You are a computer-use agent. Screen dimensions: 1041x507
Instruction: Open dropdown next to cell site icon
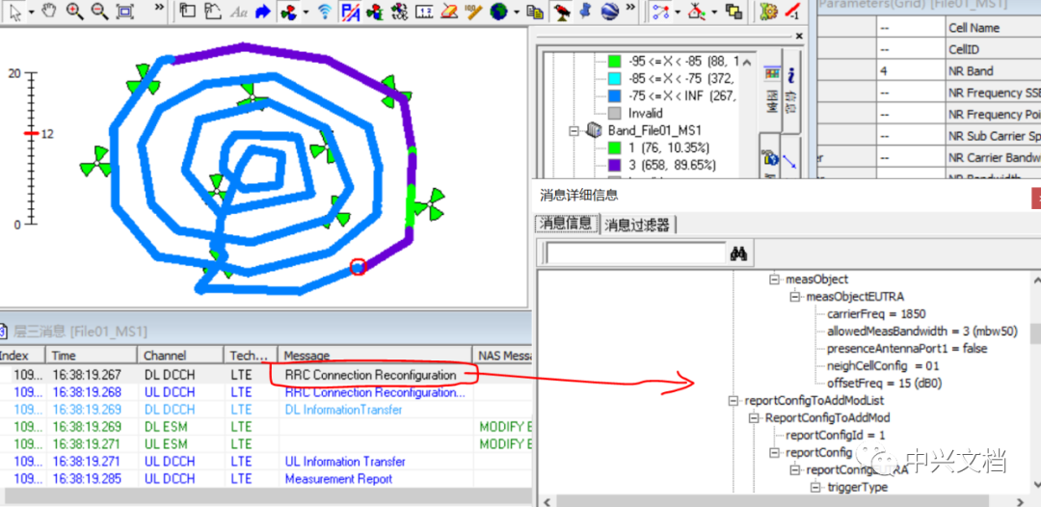[x=307, y=12]
